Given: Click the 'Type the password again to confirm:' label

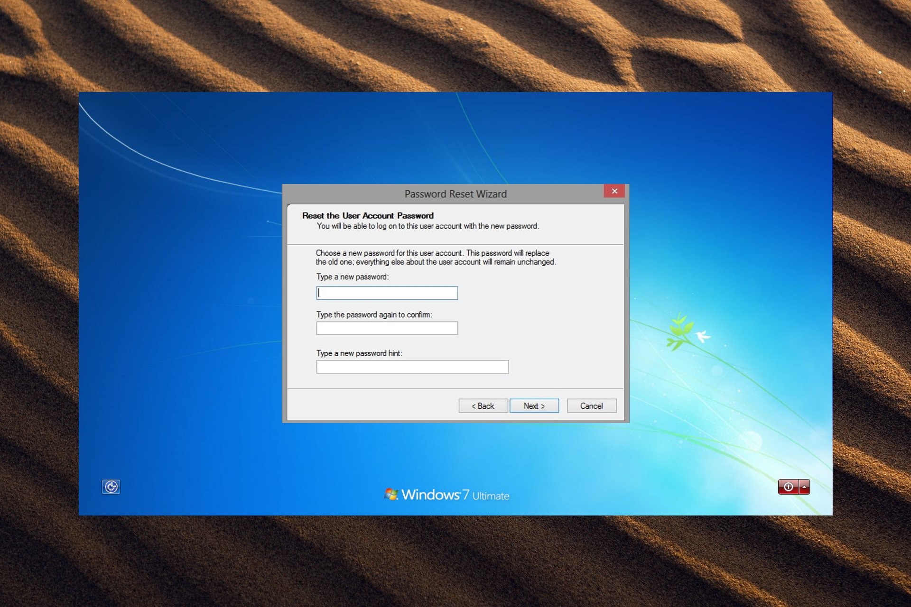Looking at the screenshot, I should click(374, 315).
